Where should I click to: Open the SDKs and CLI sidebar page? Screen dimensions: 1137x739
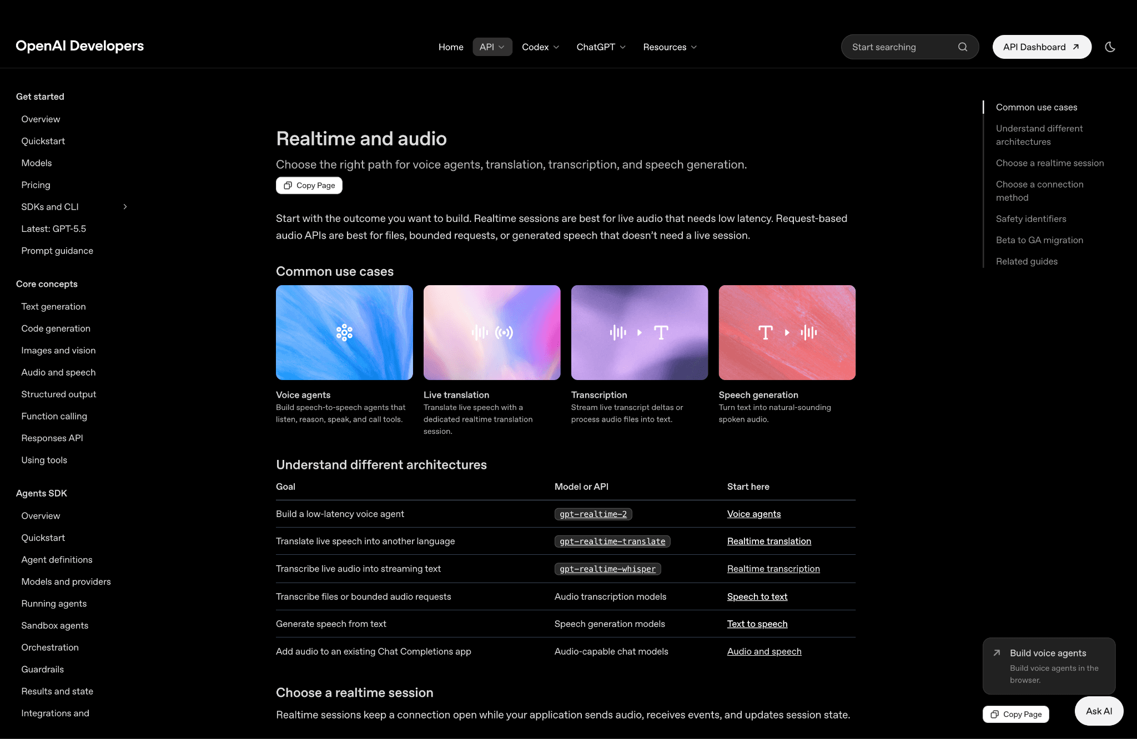click(x=50, y=207)
